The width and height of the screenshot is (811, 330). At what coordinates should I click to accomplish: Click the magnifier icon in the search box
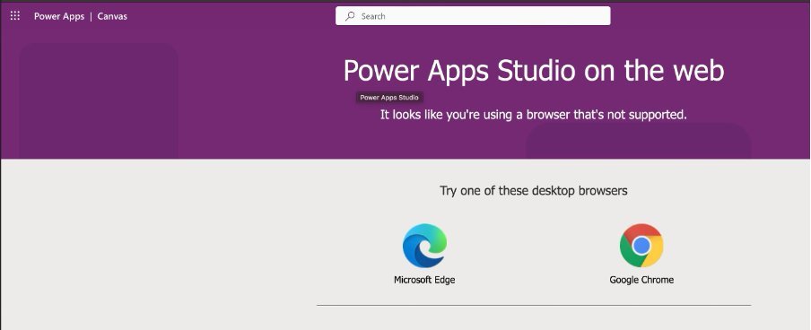[350, 16]
